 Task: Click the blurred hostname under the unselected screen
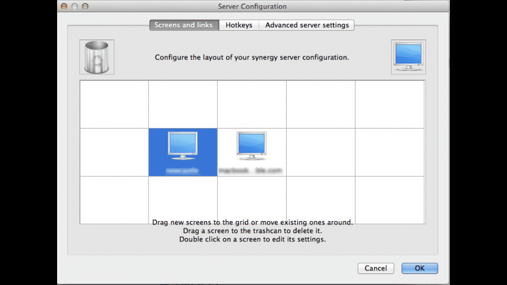click(x=251, y=170)
